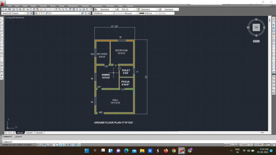Click the Zoom Window icon
Screen dimensions: 276x155
click(63, 9)
